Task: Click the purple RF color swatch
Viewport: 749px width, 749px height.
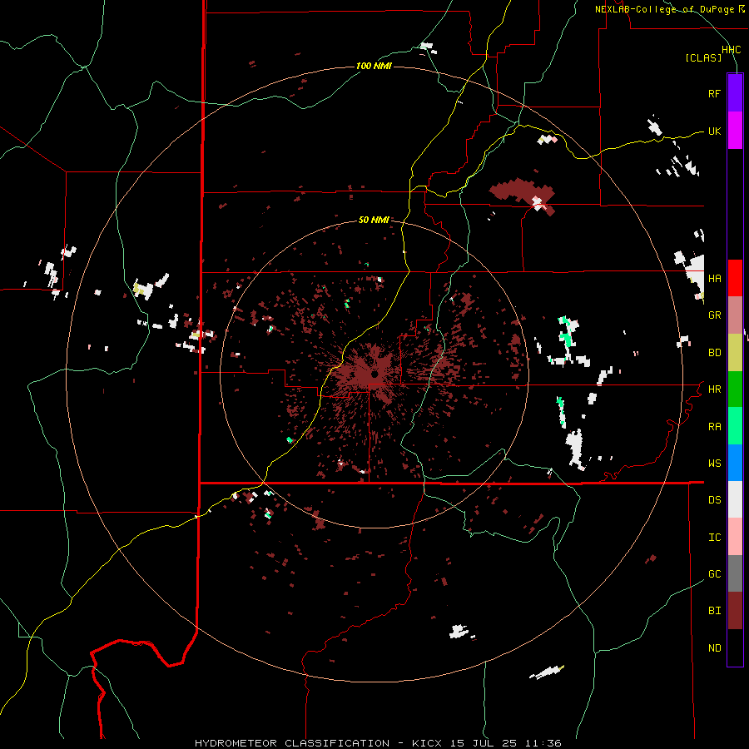Action: [735, 93]
